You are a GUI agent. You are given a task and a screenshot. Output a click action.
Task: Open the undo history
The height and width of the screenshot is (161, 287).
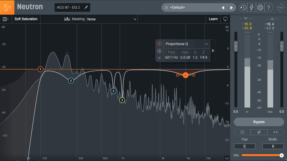coord(243,7)
